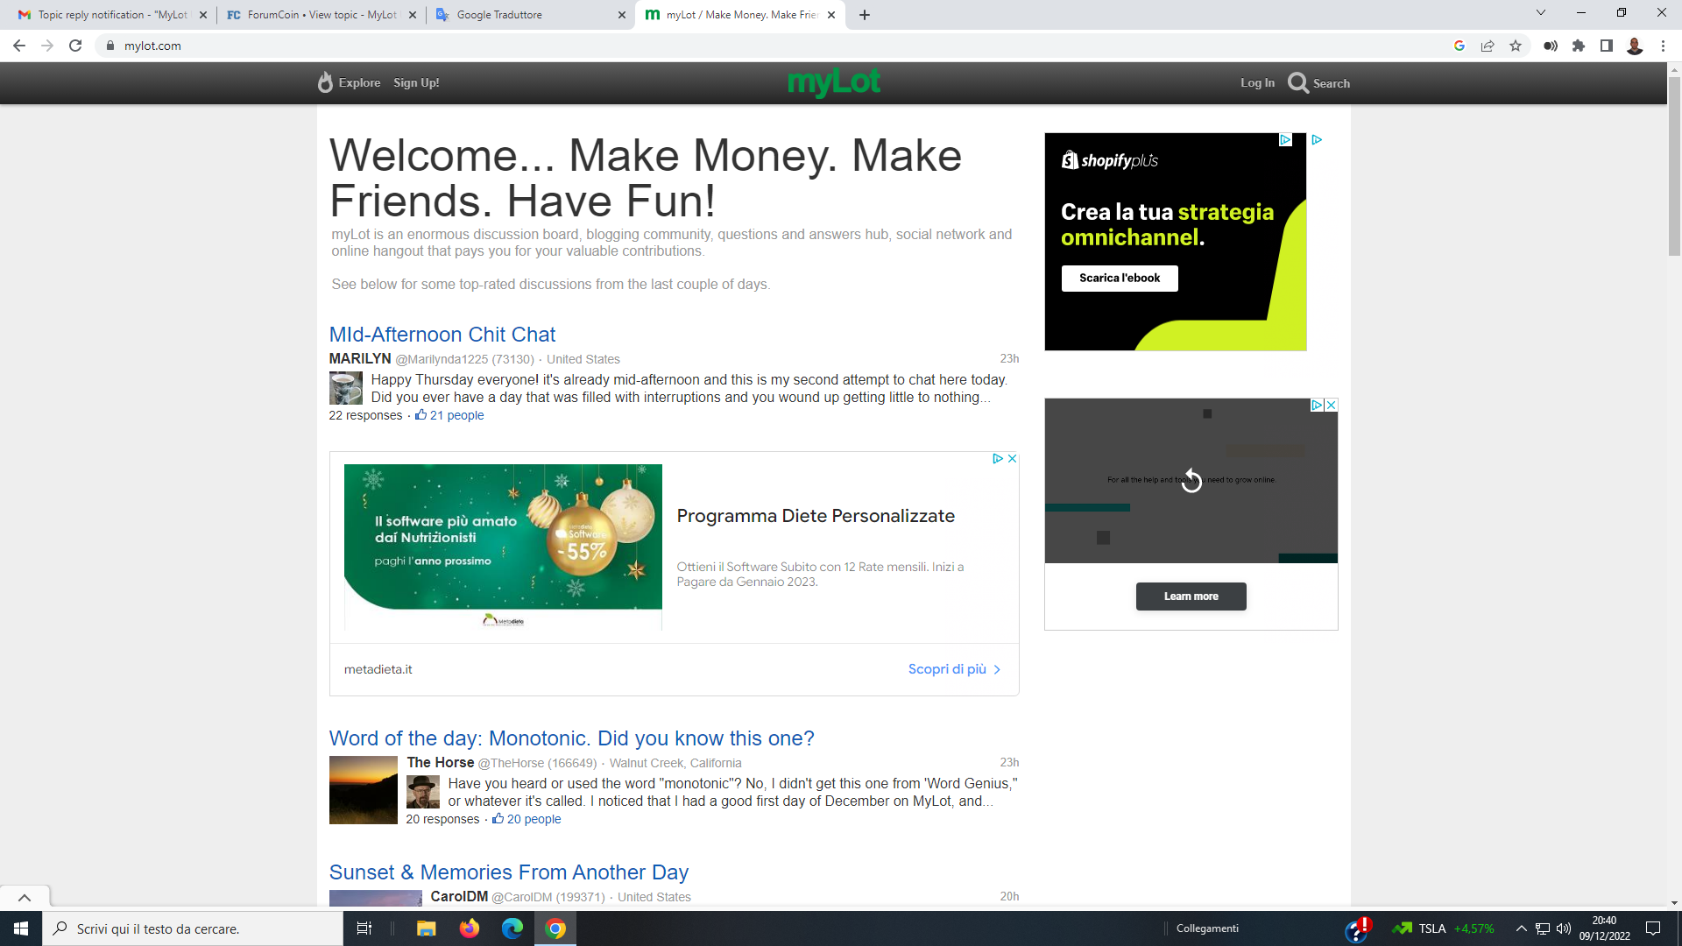Screen dimensions: 1682x946
Task: Expand the bottom-left collapse chevron panel
Action: click(25, 898)
